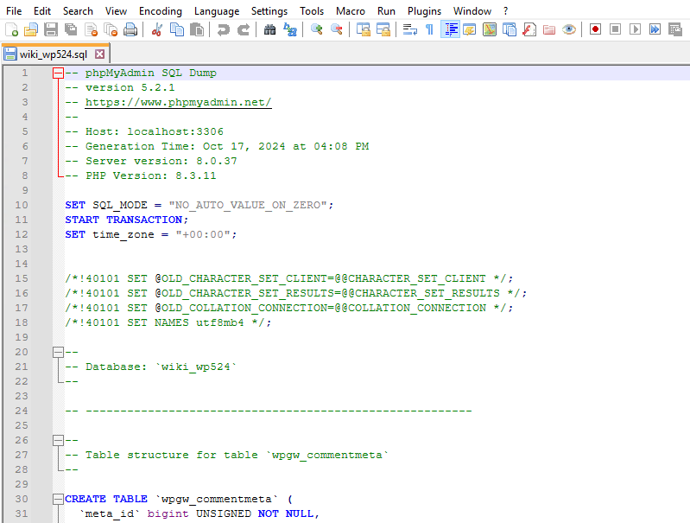This screenshot has height=523, width=690.
Task: Toggle word wrap in the toolbar
Action: click(409, 29)
